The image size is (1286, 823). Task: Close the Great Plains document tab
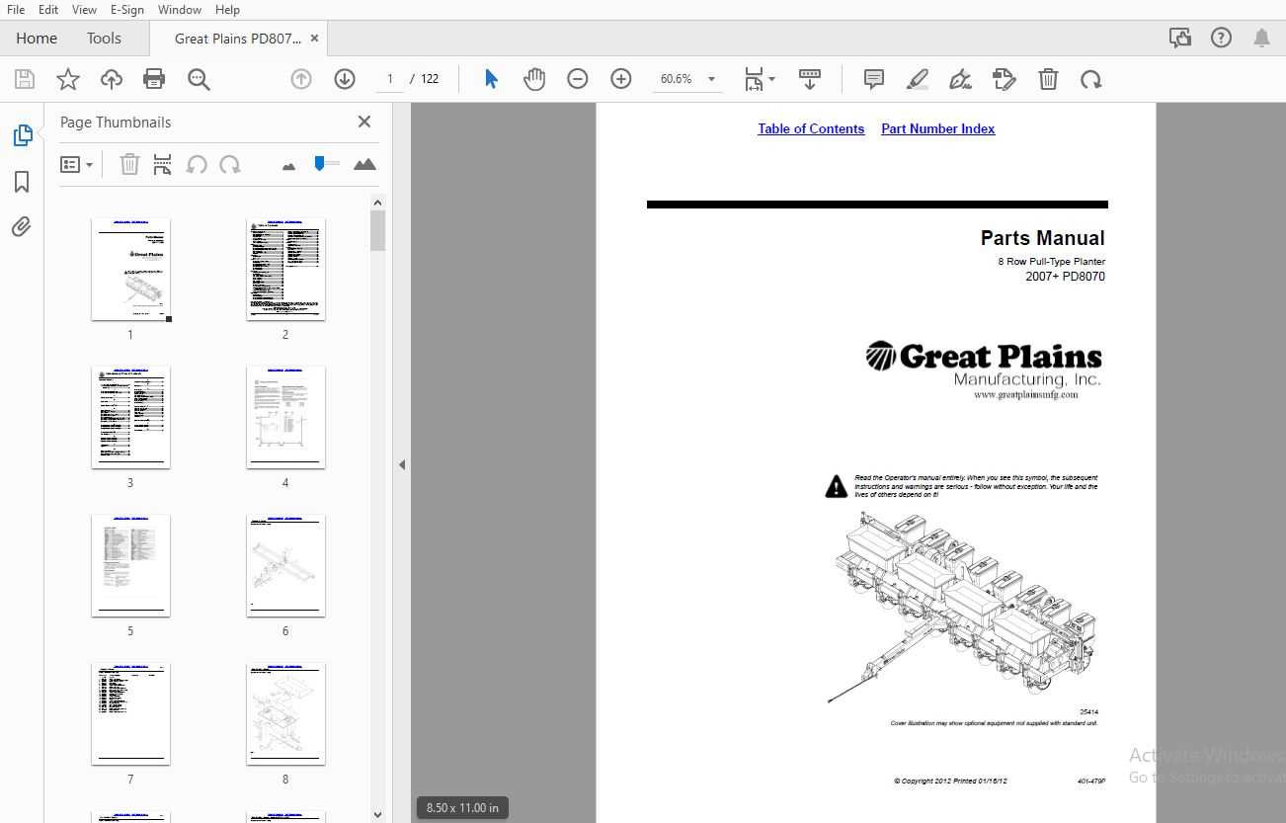315,39
